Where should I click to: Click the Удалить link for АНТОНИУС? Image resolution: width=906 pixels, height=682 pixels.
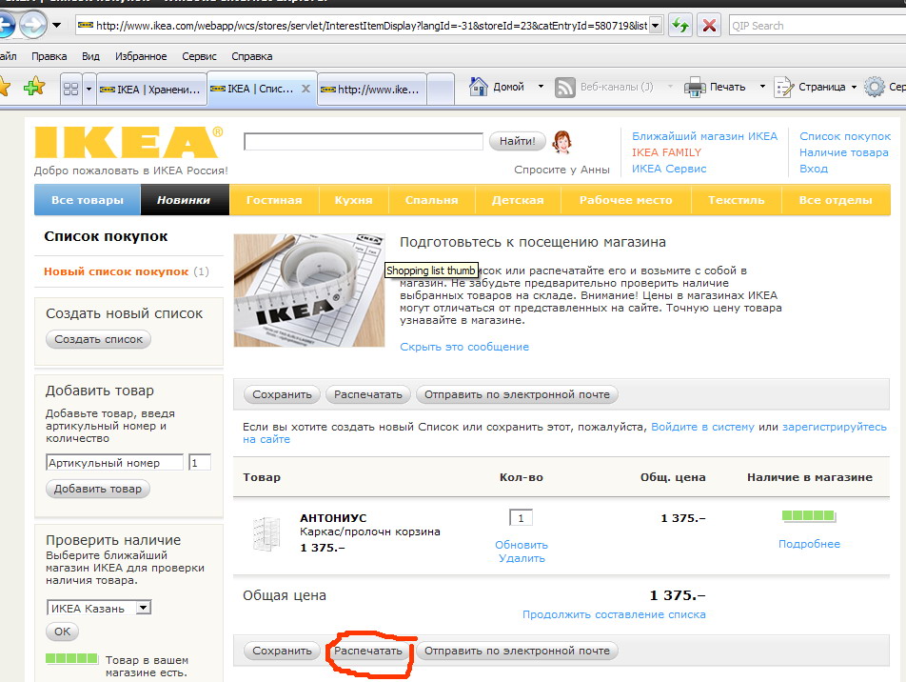[522, 558]
